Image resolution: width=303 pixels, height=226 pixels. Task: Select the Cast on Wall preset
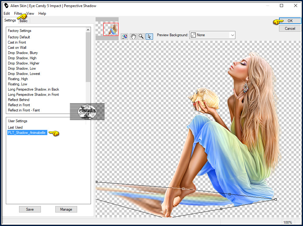[17, 48]
